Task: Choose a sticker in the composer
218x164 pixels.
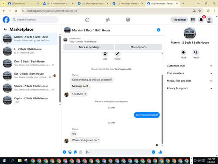Action: coord(75,152)
